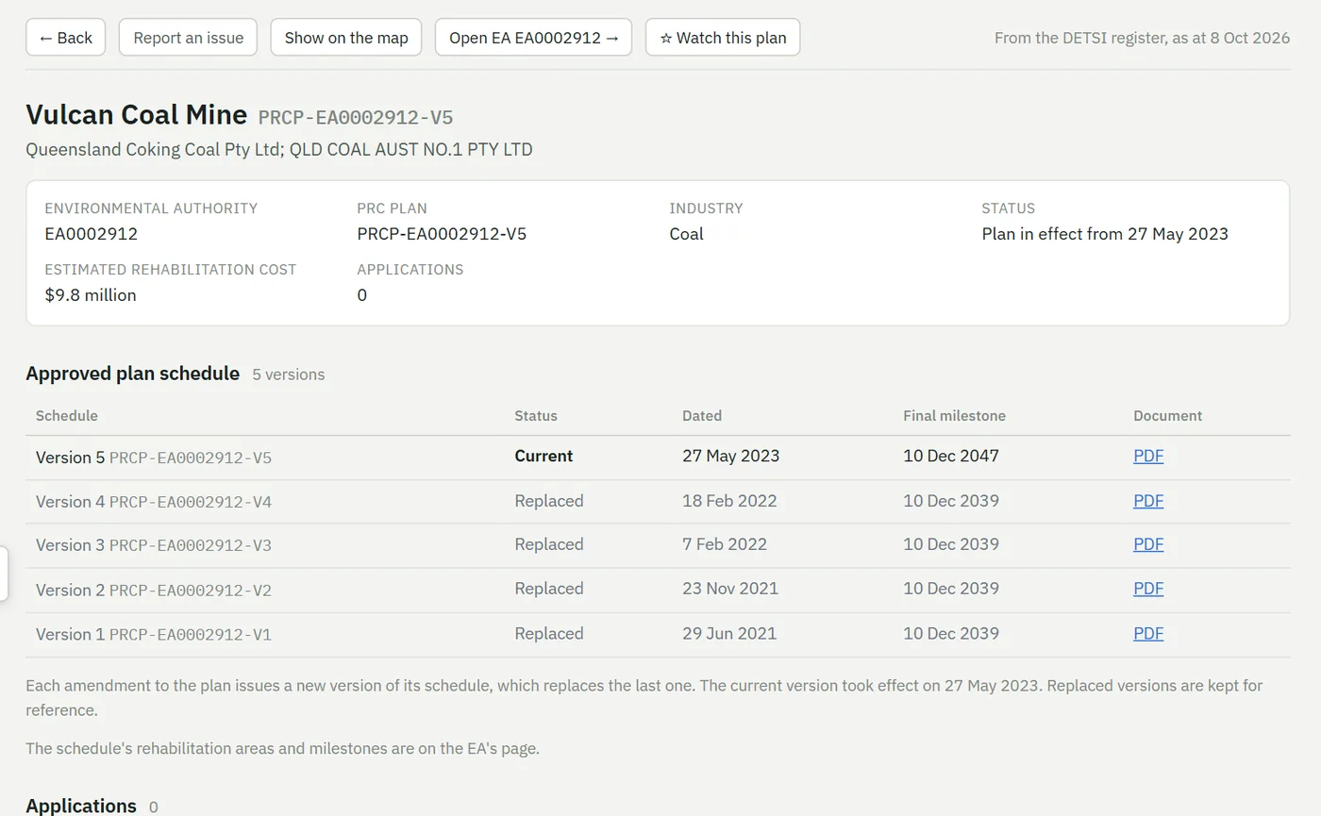This screenshot has width=1321, height=816.
Task: Click the Report an issue button
Action: (x=188, y=38)
